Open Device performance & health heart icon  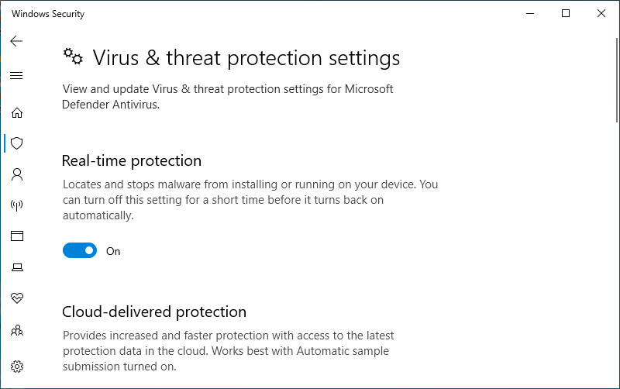tap(17, 298)
